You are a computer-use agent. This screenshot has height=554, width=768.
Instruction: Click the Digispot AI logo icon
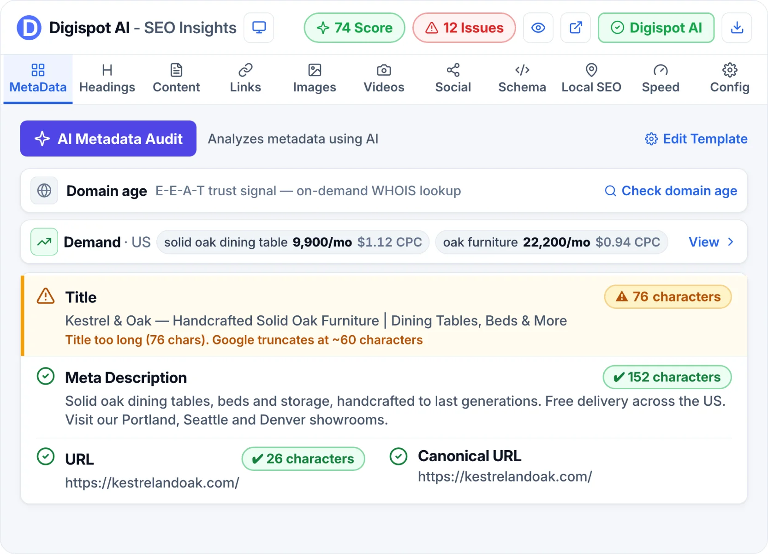tap(29, 28)
